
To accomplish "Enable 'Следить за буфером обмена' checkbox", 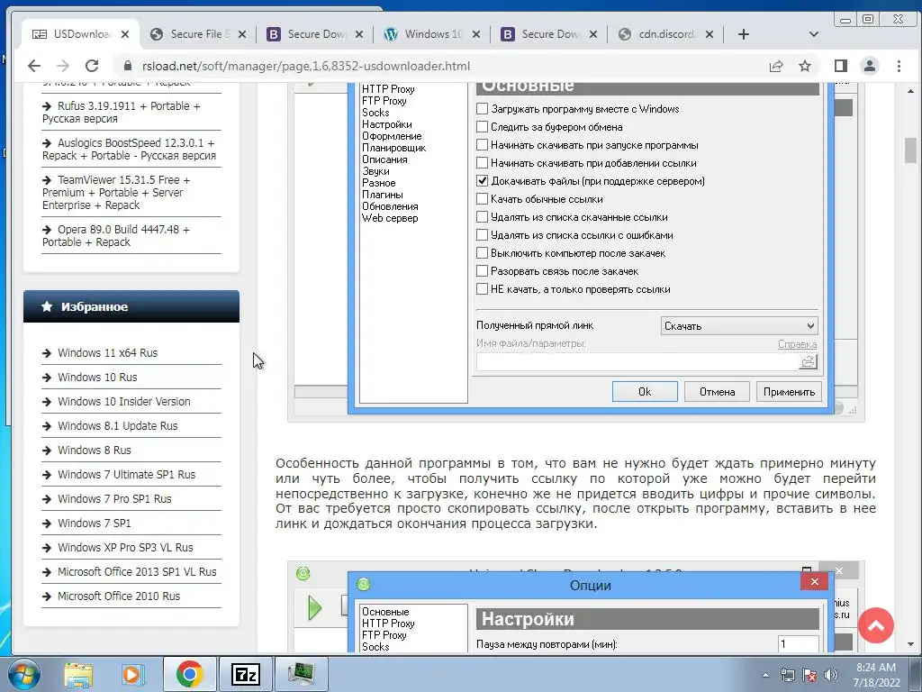I will click(483, 126).
